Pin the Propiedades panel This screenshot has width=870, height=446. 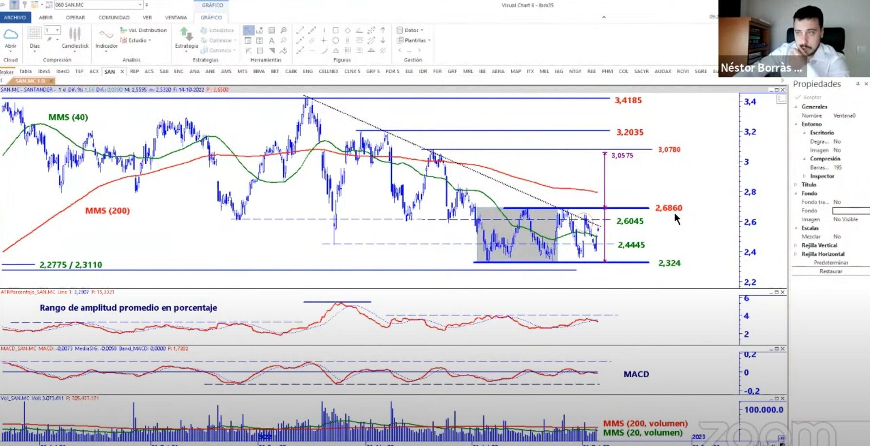(x=858, y=84)
